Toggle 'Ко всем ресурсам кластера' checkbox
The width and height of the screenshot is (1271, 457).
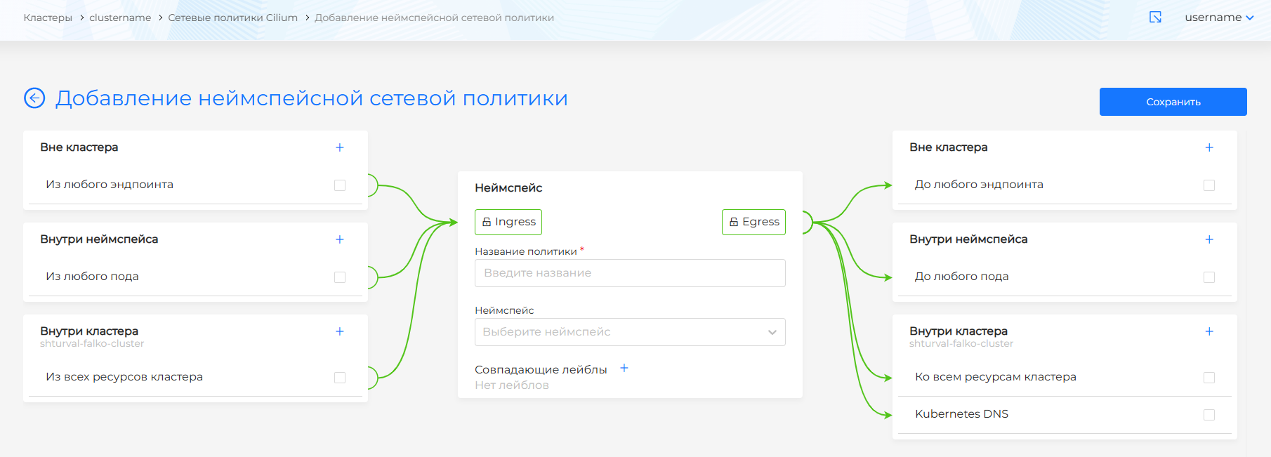1209,378
